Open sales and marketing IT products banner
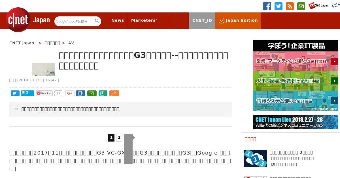This screenshot has height=178, width=340. pos(296,61)
